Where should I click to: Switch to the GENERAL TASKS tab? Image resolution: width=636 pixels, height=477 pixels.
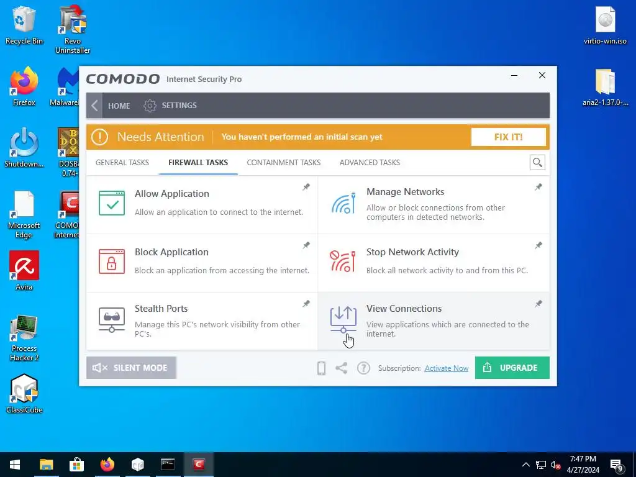[x=122, y=163]
